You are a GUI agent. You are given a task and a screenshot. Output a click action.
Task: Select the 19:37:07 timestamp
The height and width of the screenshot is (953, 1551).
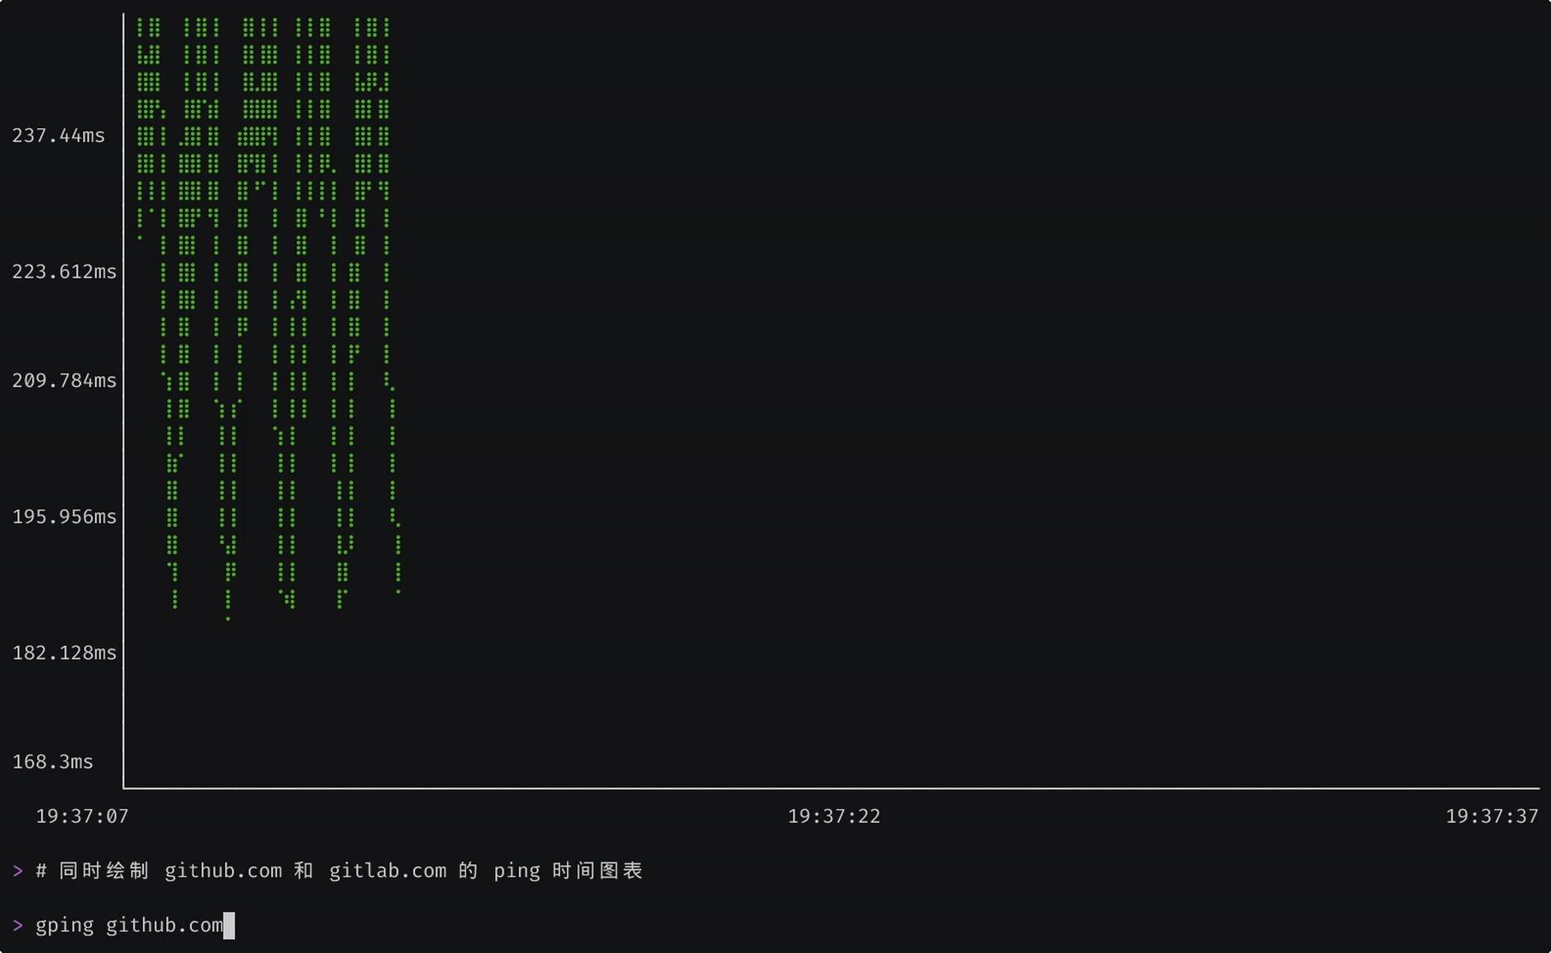pos(81,816)
